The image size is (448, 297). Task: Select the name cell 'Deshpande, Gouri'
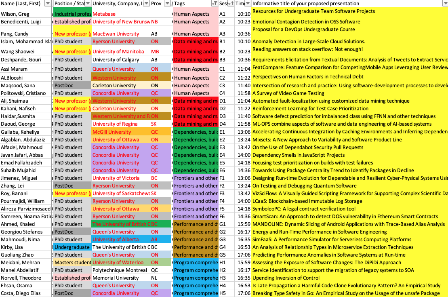click(x=26, y=59)
